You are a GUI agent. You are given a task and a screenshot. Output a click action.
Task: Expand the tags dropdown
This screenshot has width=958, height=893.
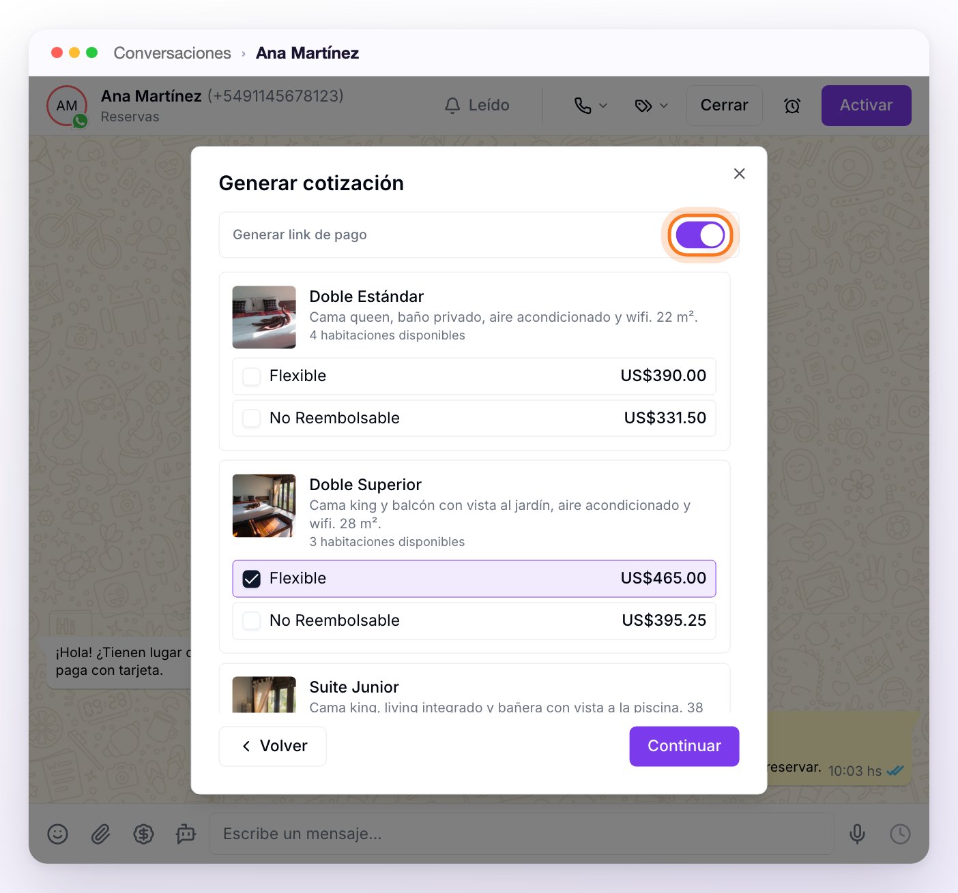click(x=651, y=106)
